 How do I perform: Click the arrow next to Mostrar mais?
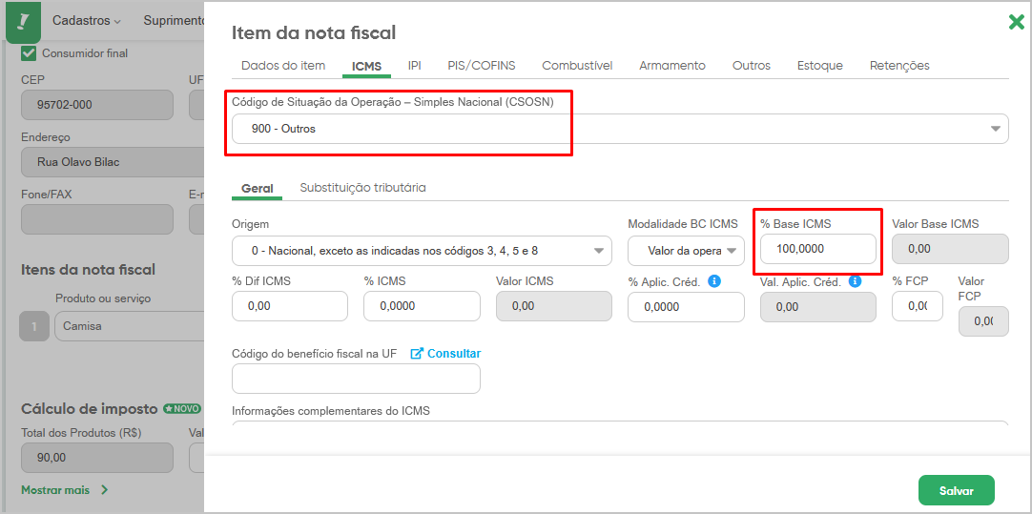[x=104, y=490]
